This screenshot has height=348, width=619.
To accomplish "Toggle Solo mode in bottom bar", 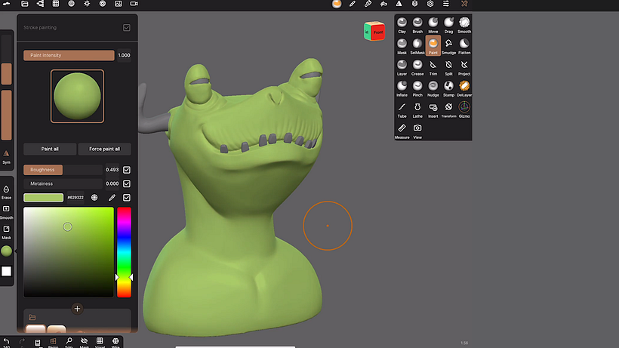I will click(69, 342).
